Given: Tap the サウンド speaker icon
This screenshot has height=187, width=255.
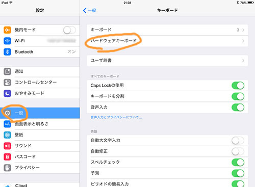Looking at the screenshot, I should [7, 146].
